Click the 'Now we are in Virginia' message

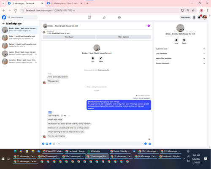(x=57, y=136)
